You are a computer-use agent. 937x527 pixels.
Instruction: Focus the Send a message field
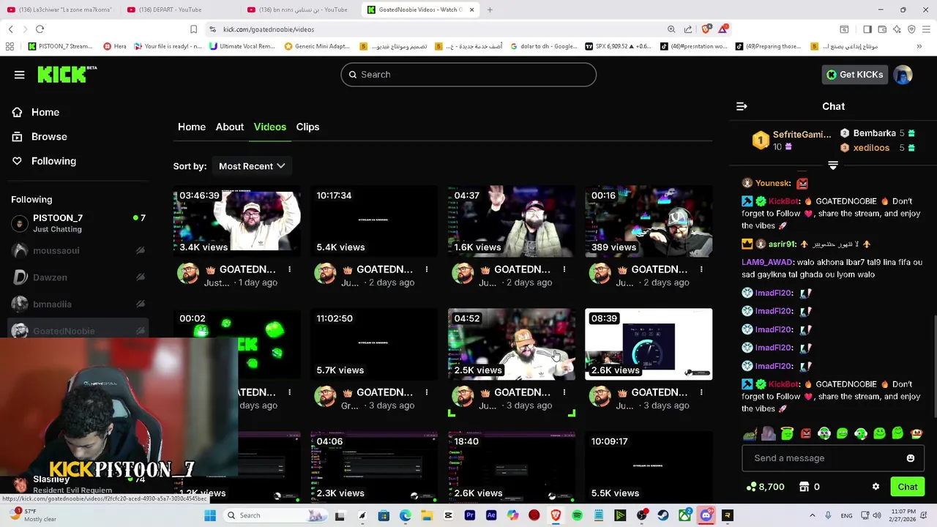[833, 458]
